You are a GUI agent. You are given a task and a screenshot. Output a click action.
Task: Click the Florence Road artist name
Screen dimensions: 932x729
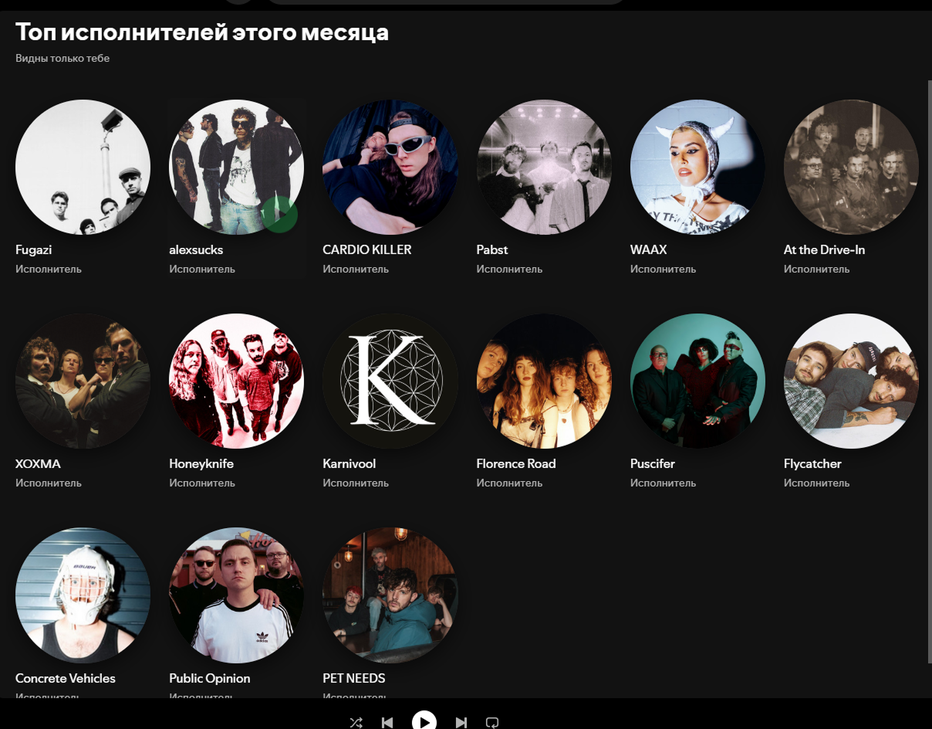[516, 463]
